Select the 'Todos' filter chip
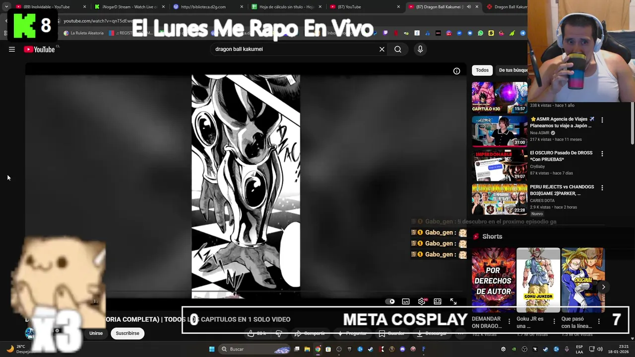635x357 pixels. click(482, 70)
